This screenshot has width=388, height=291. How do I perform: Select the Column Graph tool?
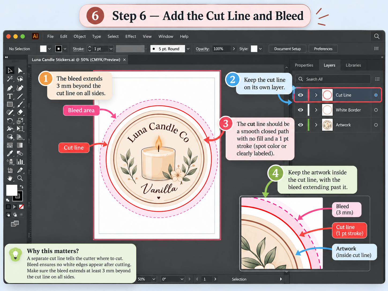click(20, 162)
